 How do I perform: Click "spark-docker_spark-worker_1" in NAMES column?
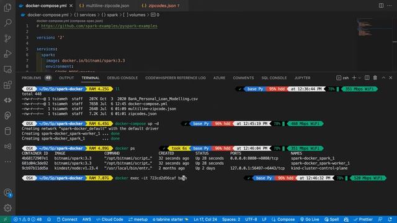pos(320,164)
